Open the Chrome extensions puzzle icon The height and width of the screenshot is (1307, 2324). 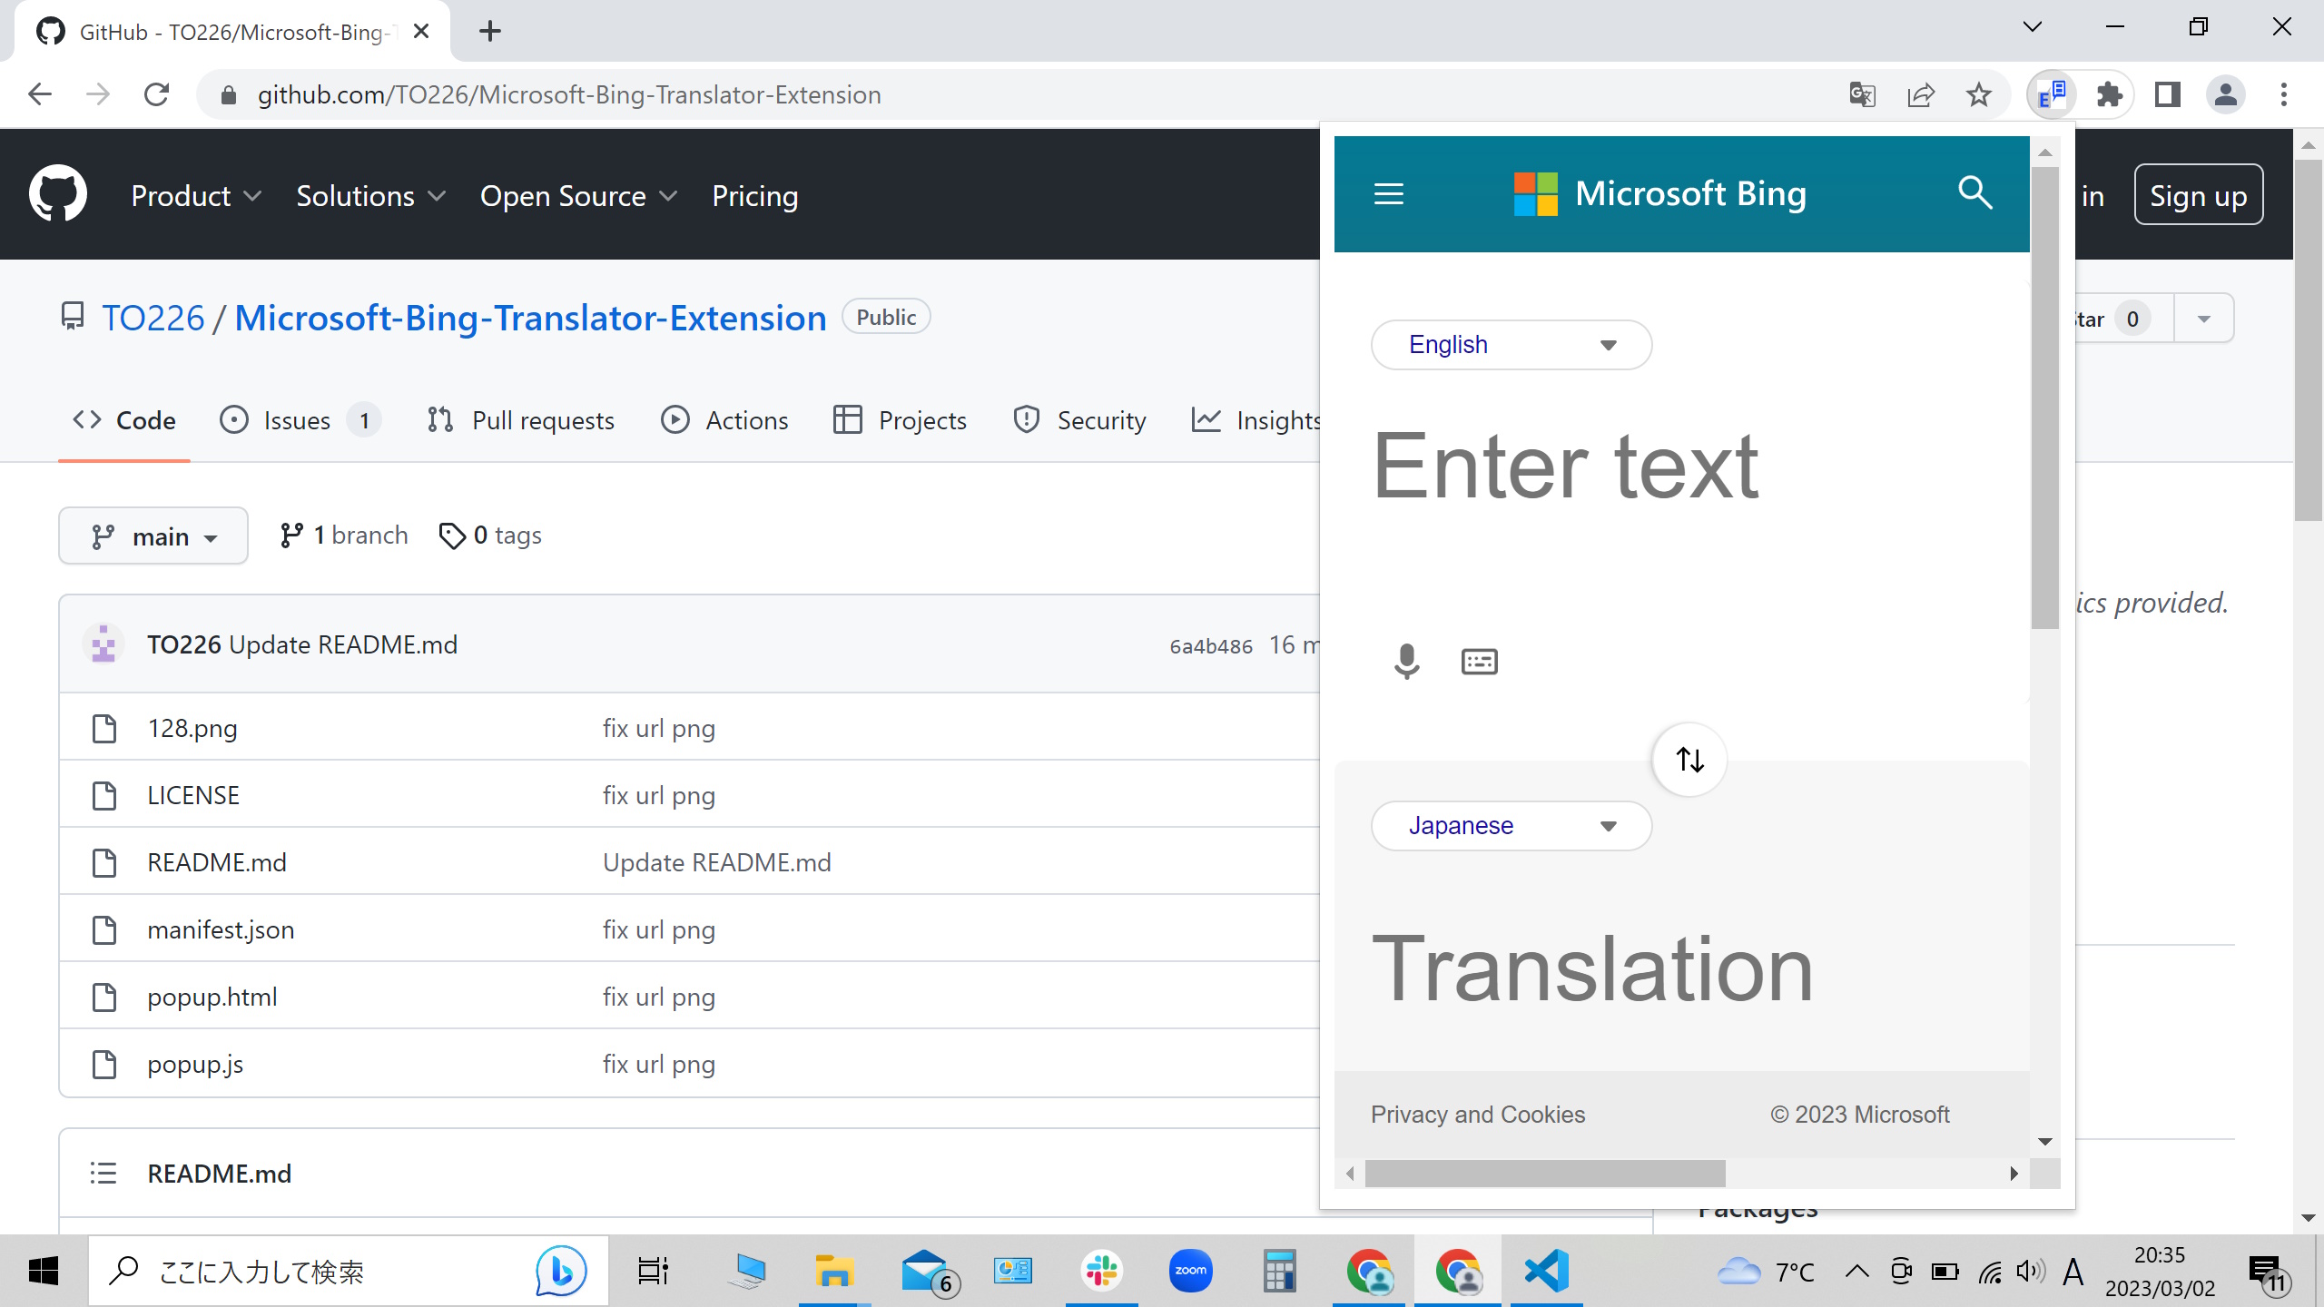2110,94
